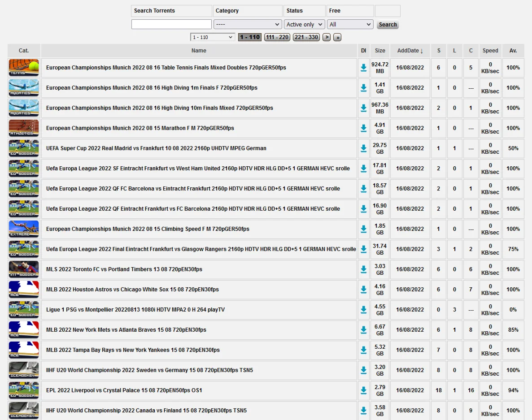Open the Free filter dropdown set to All
Viewport: 532px width, 420px height.
350,24
